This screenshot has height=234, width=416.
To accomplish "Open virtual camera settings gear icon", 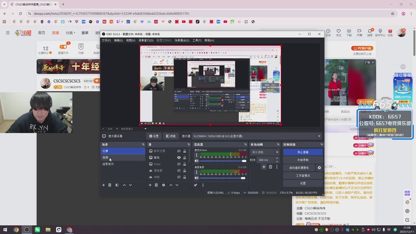I will pos(319,167).
